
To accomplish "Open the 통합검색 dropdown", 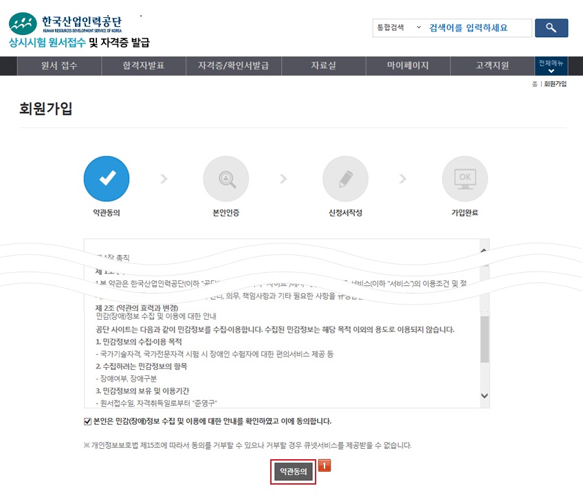I will (x=398, y=27).
